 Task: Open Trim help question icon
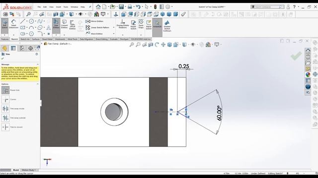37,54
